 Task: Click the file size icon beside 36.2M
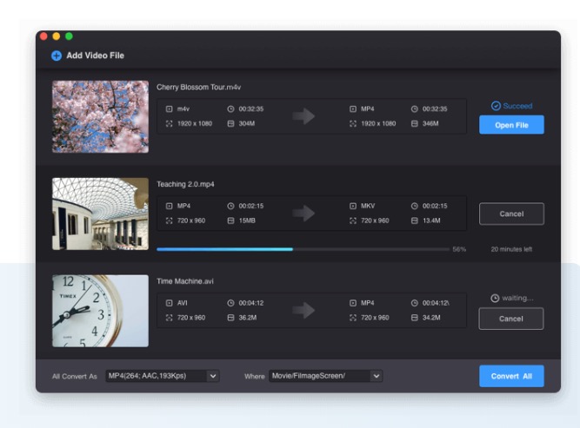230,318
